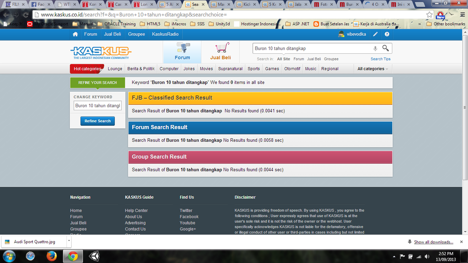The image size is (468, 263).
Task: Select Groupee search scope
Action: 331,59
